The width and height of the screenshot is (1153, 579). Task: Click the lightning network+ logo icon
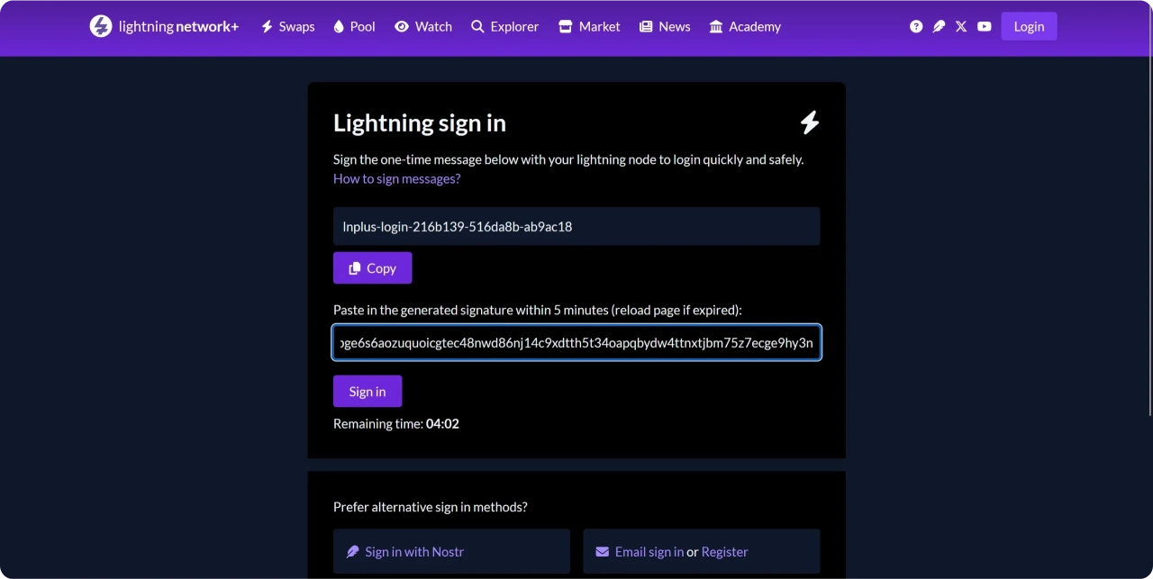coord(101,26)
